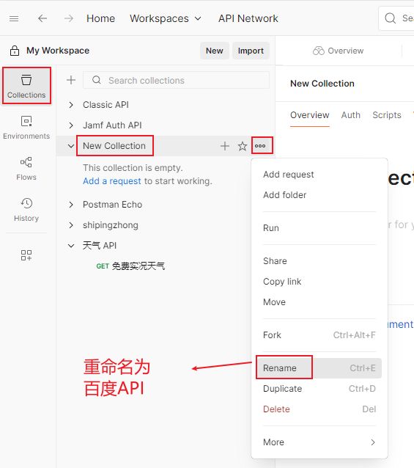Switch to the Scripts tab
Image resolution: width=414 pixels, height=468 pixels.
pyautogui.click(x=387, y=115)
